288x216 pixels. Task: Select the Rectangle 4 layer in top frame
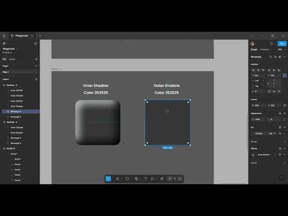(20, 112)
